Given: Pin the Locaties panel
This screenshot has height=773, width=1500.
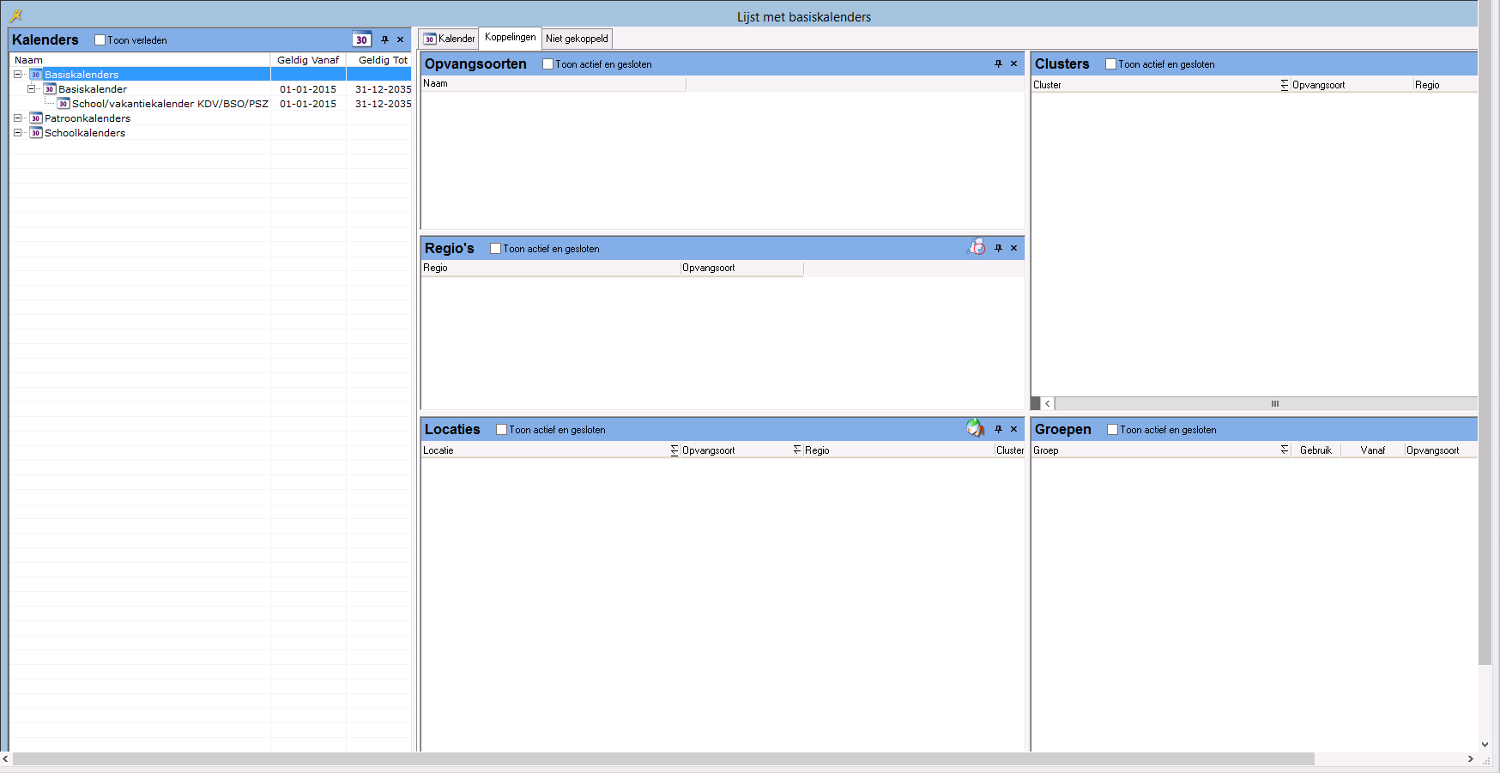Looking at the screenshot, I should (x=998, y=429).
